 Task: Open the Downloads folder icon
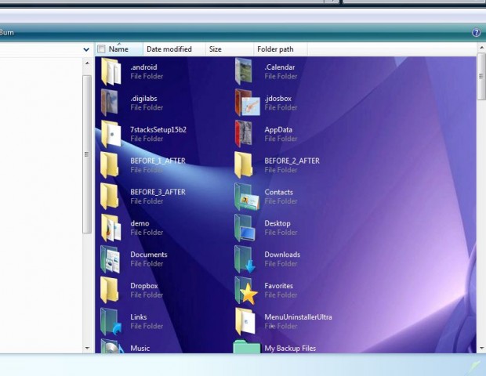click(246, 259)
